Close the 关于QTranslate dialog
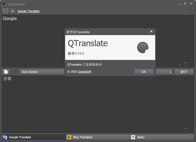 tap(151, 31)
